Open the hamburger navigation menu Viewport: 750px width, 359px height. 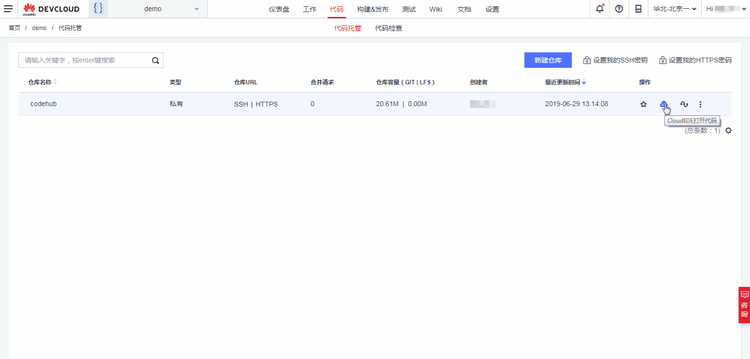click(8, 9)
